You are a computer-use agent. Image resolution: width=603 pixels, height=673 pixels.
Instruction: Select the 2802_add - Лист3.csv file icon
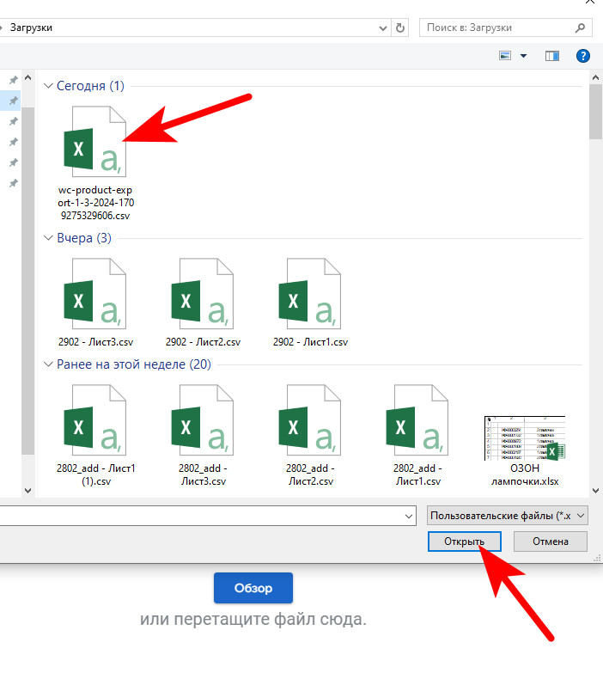point(203,419)
